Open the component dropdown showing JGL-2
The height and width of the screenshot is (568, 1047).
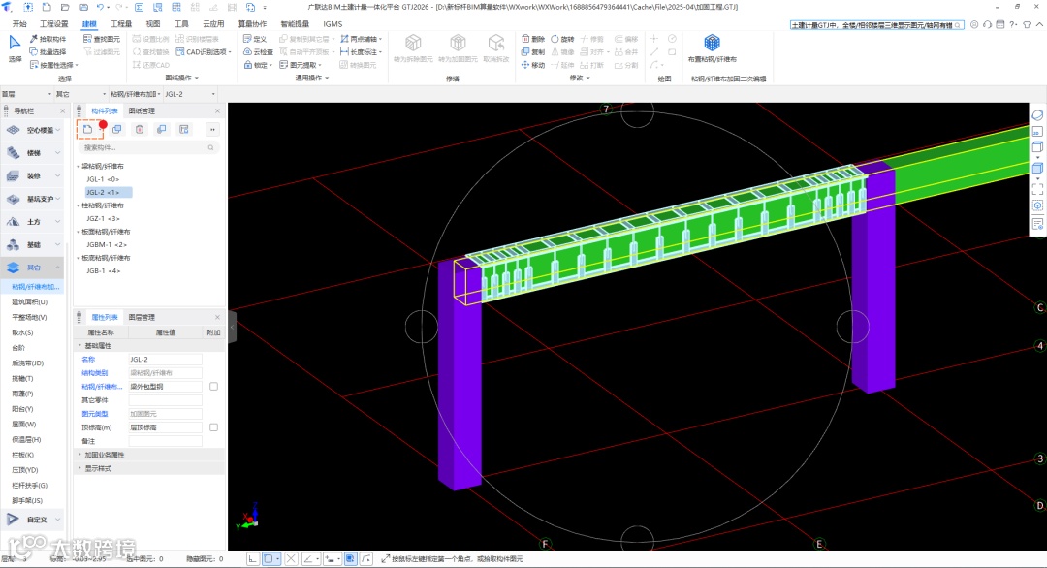pos(190,94)
